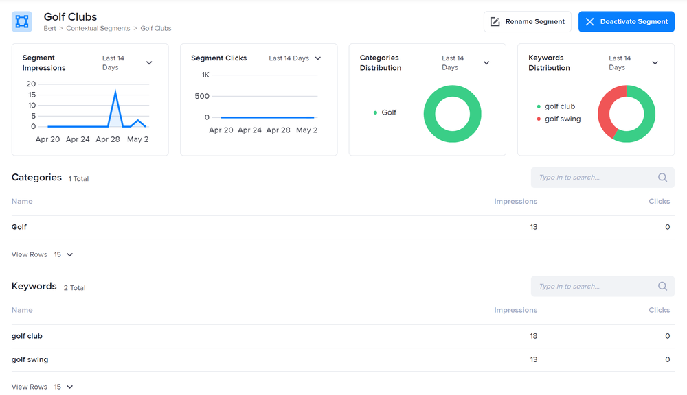Open Segment Impressions date range dropdown

[149, 63]
